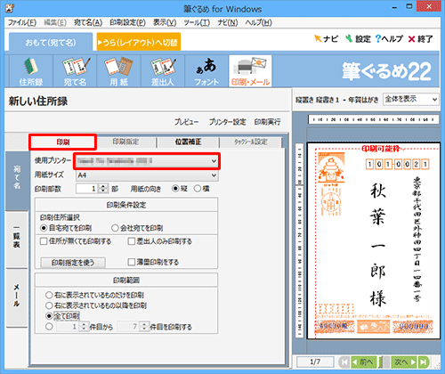Click the 印刷指定を使う button
Viewport: 445px width, 374px height.
coord(73,263)
